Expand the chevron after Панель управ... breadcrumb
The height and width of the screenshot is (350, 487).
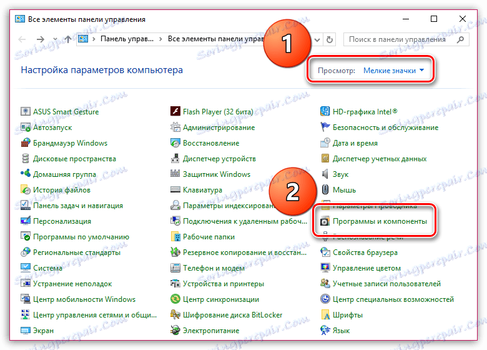[160, 39]
